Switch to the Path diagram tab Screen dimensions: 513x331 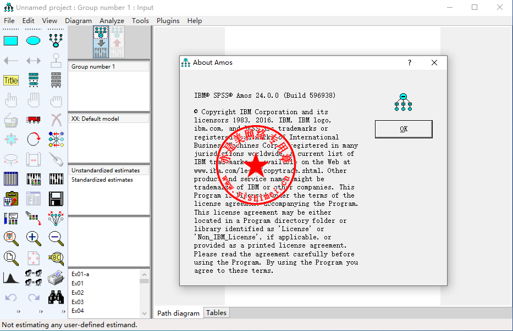point(178,313)
